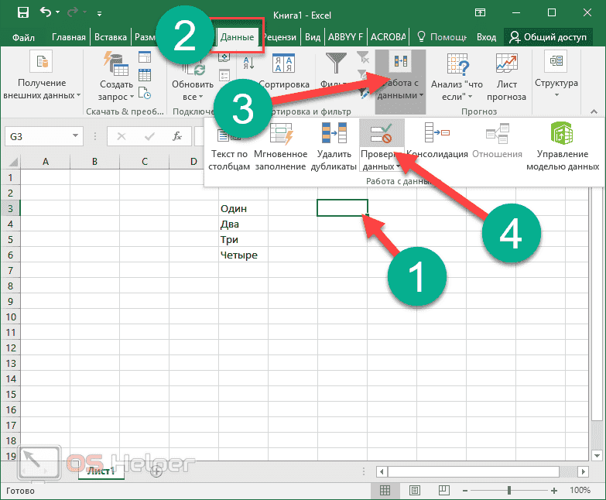Click Удалить дубликаты icon

point(334,148)
